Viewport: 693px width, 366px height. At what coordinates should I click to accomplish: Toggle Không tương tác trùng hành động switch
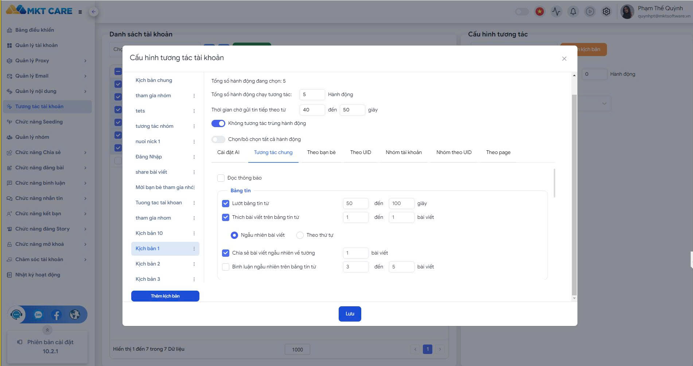[x=218, y=123]
